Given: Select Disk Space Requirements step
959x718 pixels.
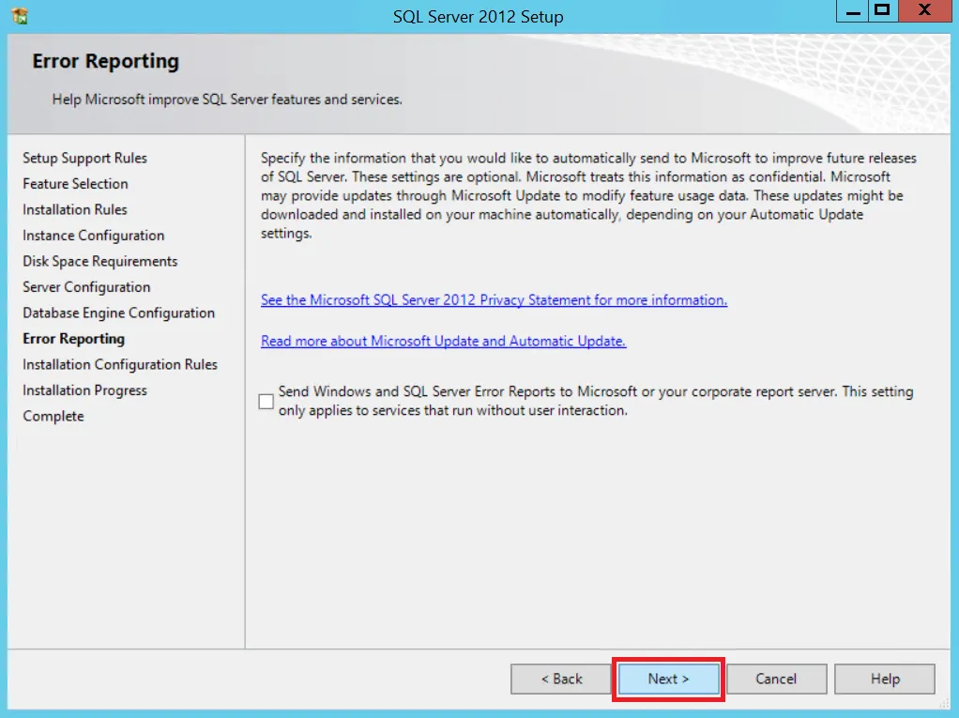Looking at the screenshot, I should click(99, 261).
